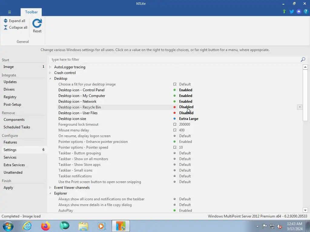Viewport: 310px width, 232px height.
Task: Select the Toolbar ribbon tab
Action: point(31,12)
